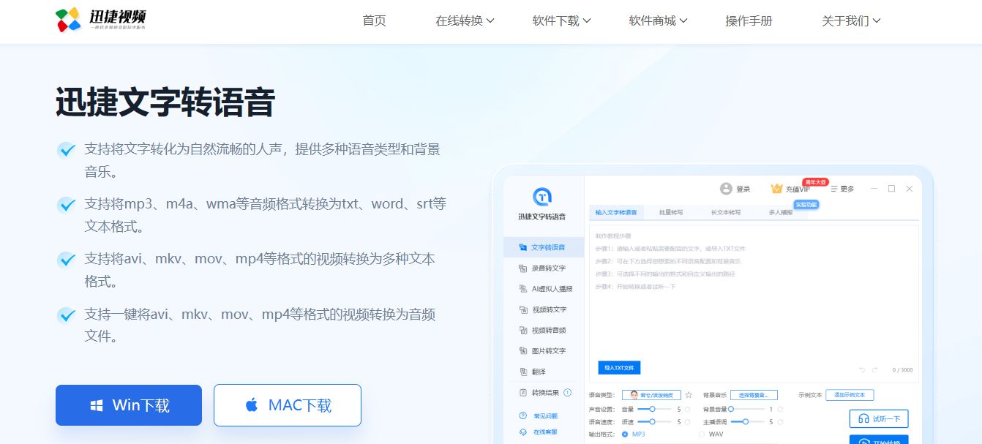Open the 选择背景音 background music selector

[x=754, y=395]
